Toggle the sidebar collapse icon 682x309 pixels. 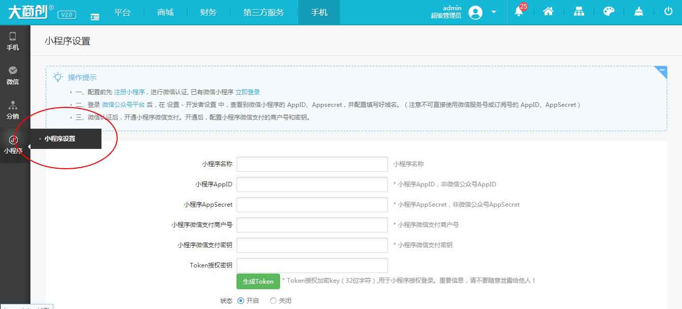tap(95, 16)
